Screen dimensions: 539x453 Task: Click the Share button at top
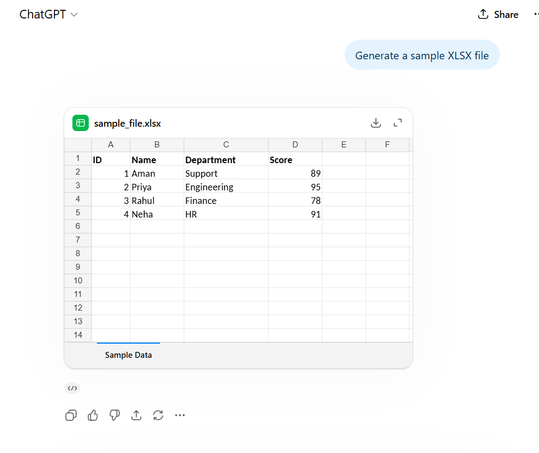pos(498,15)
